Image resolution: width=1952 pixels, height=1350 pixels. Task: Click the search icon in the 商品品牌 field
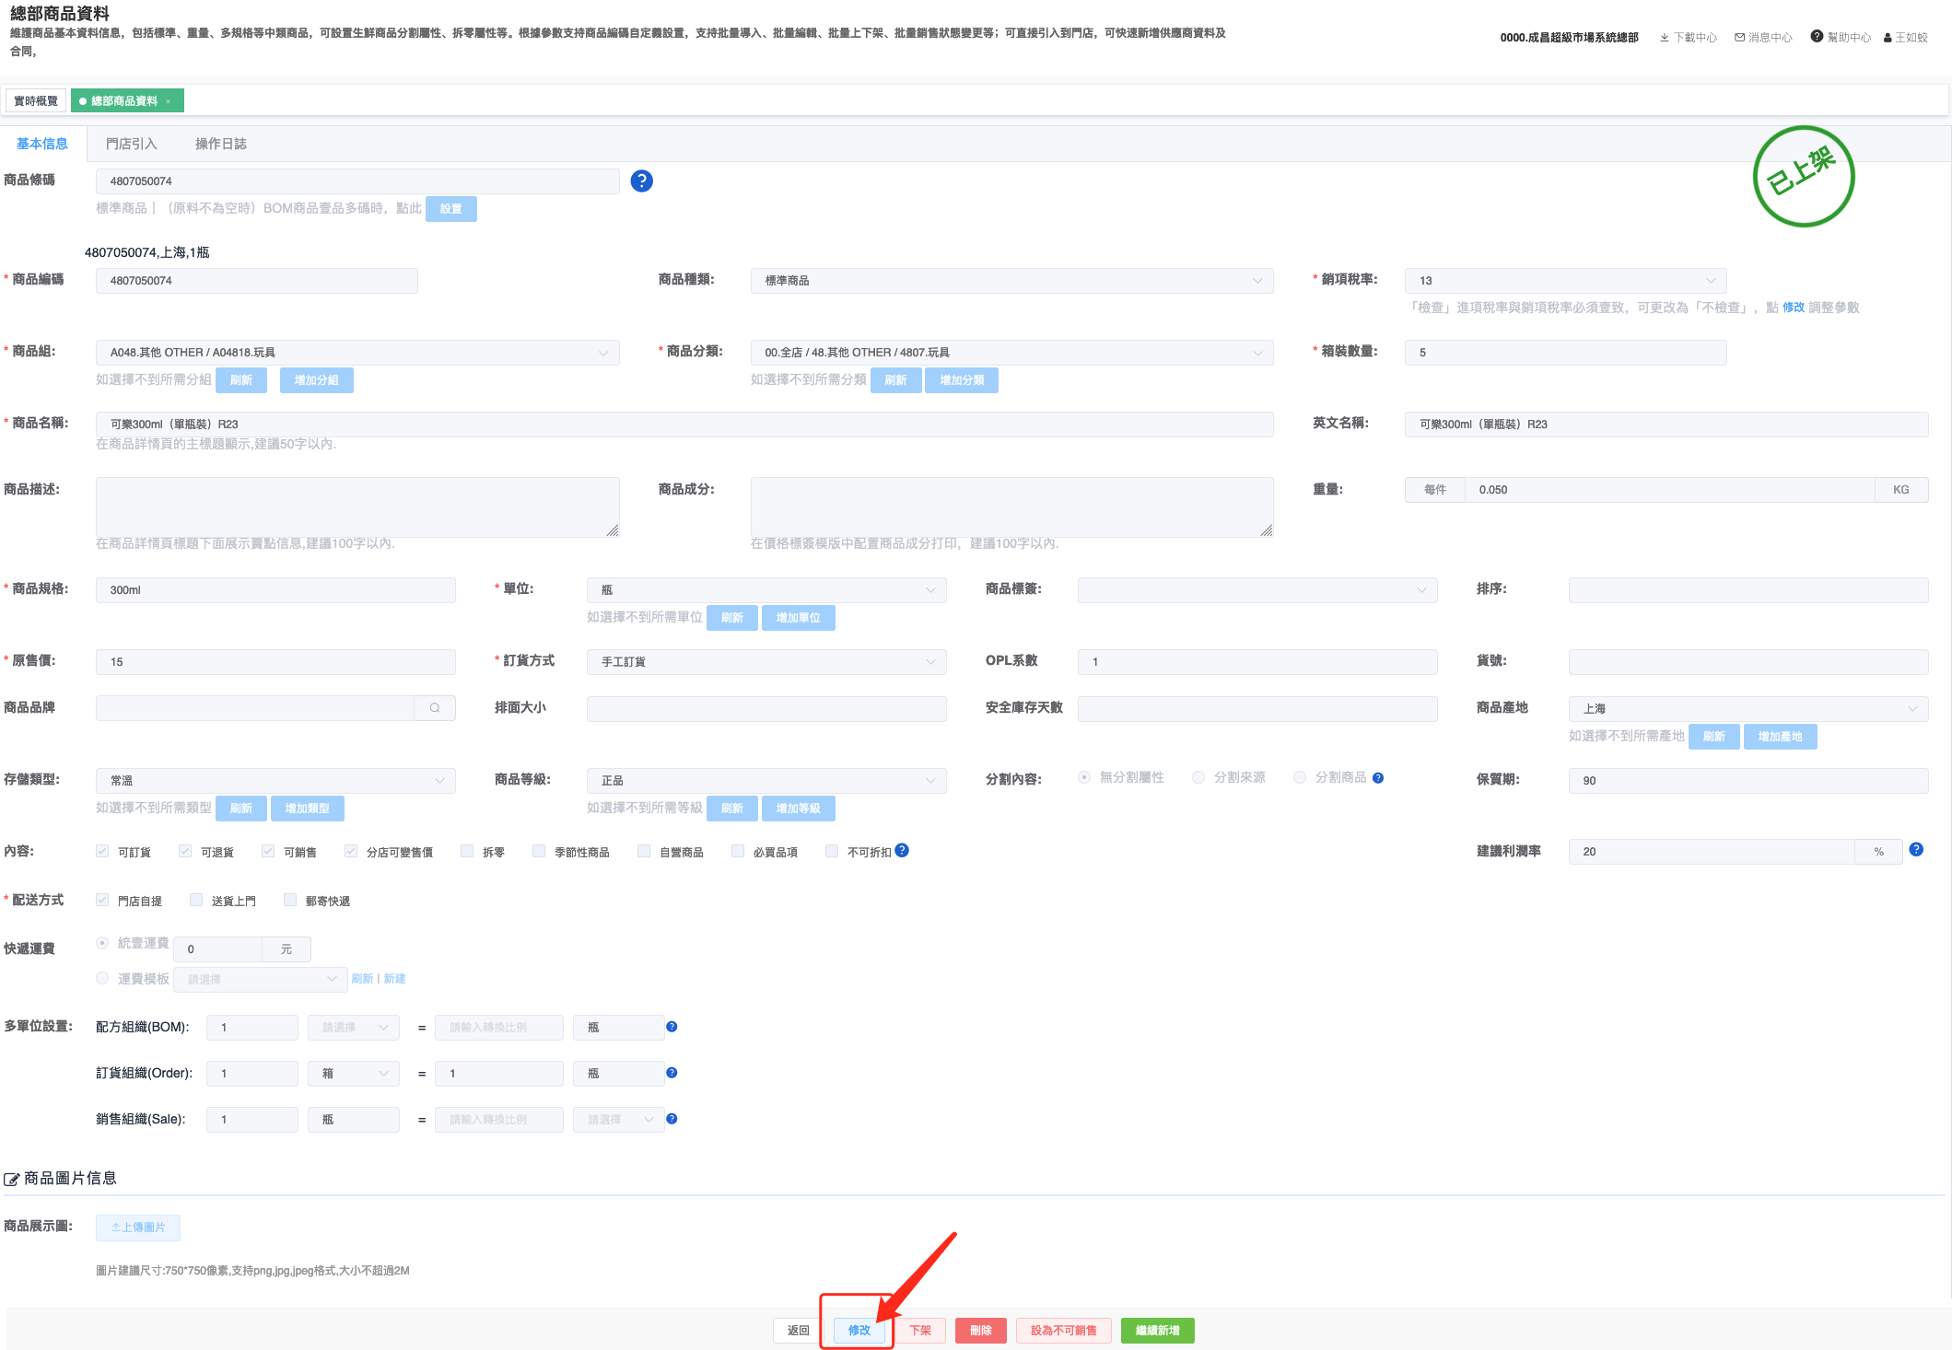(x=435, y=708)
